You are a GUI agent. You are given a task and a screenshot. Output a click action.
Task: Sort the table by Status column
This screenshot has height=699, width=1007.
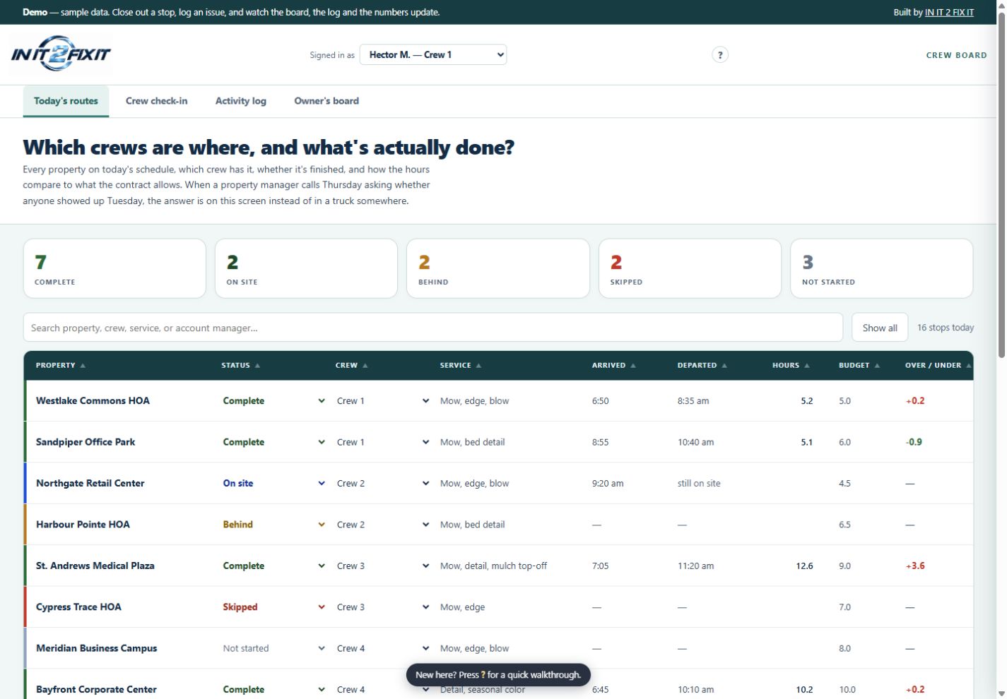click(241, 365)
